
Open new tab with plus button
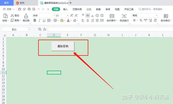[71, 3]
